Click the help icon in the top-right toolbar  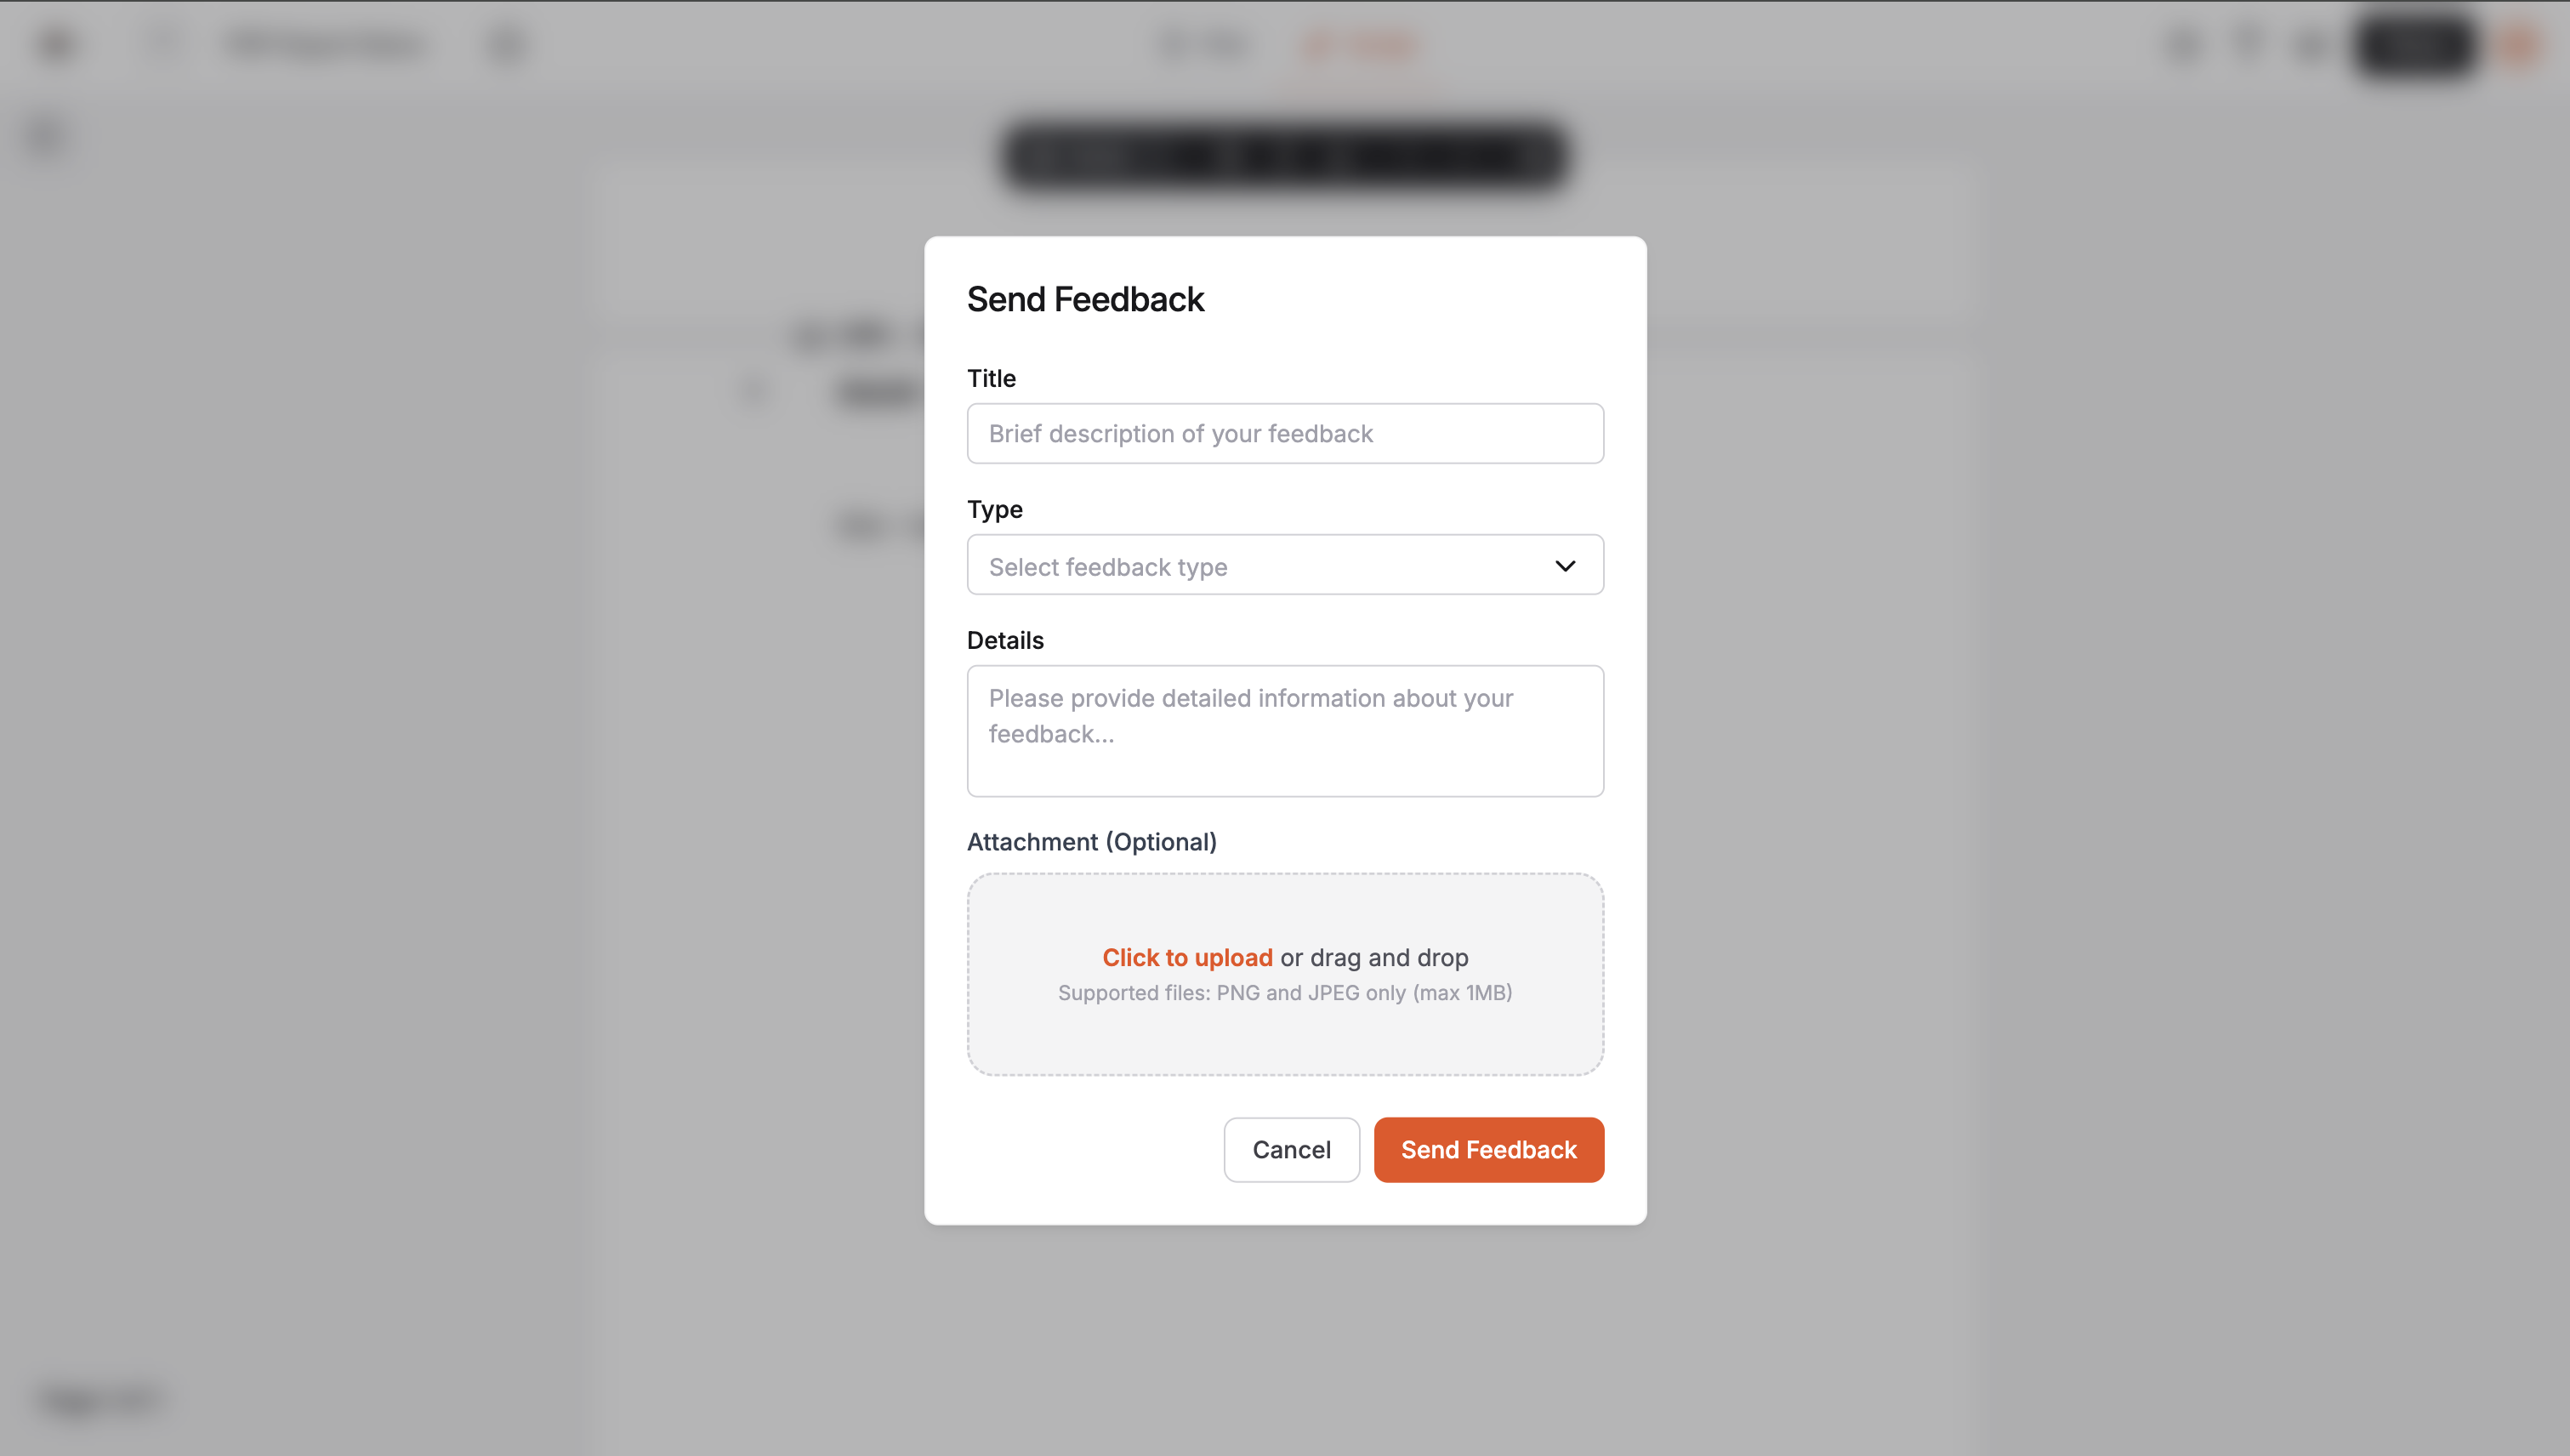tap(2248, 45)
